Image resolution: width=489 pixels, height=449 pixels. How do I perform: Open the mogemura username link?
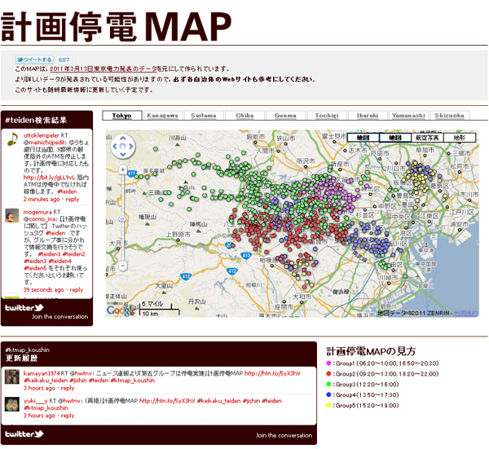click(x=37, y=212)
